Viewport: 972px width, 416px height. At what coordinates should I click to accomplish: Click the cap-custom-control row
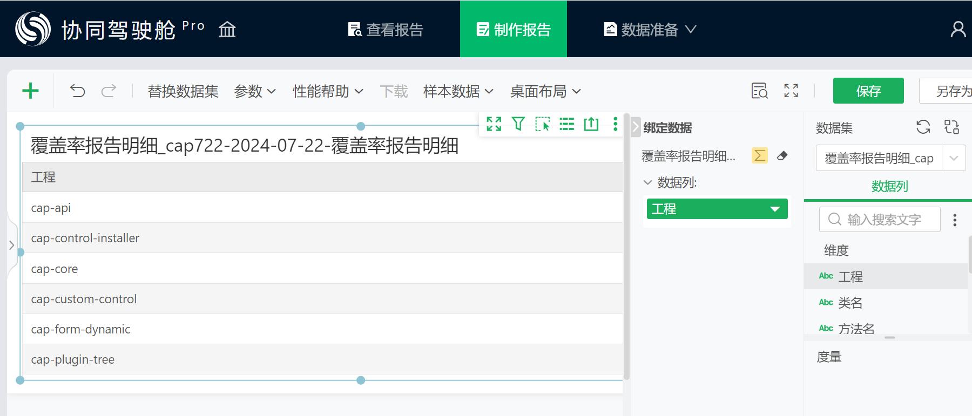(322, 299)
